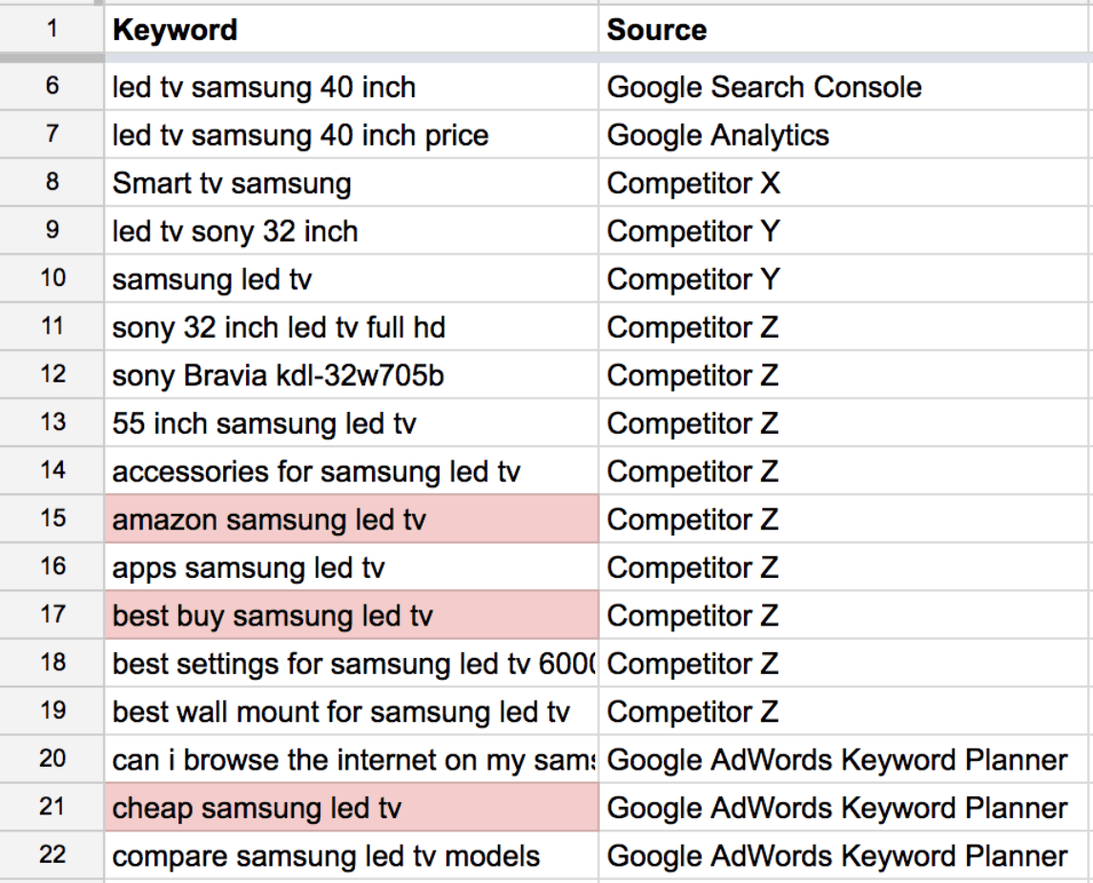Screen dimensions: 1093x883
Task: Select 'led tv sony 32 inch' cell
Action: (351, 231)
